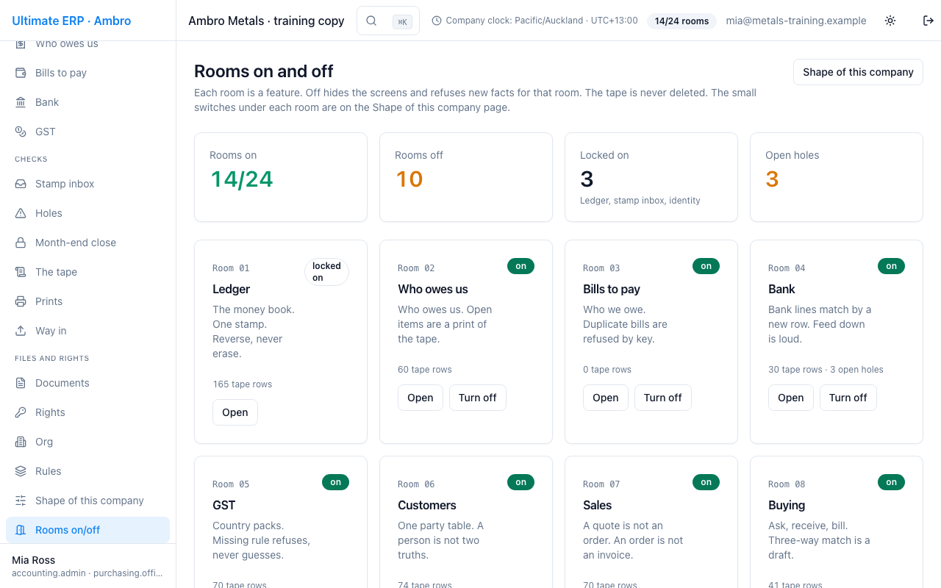Click the 14/24 rooms badge in header

pos(681,21)
